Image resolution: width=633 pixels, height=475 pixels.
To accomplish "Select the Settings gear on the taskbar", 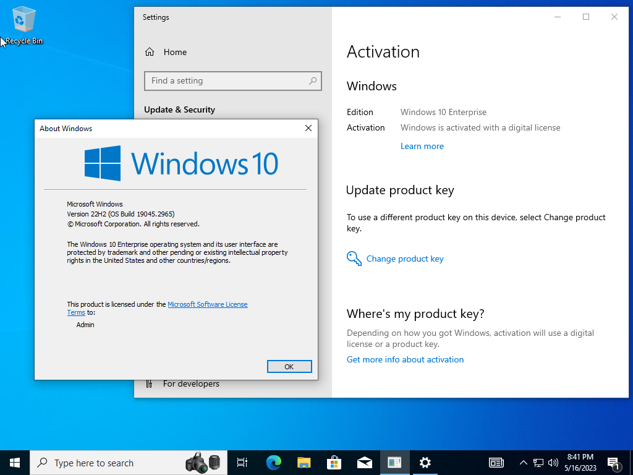I will click(x=425, y=463).
